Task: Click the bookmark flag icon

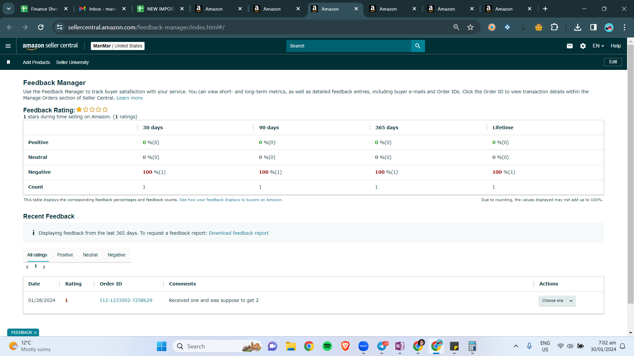Action: (9, 62)
